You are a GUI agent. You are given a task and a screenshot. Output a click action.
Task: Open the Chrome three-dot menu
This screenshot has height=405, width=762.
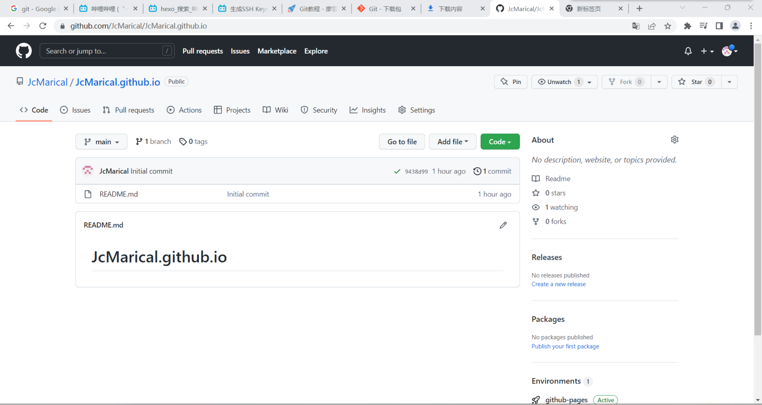click(751, 26)
